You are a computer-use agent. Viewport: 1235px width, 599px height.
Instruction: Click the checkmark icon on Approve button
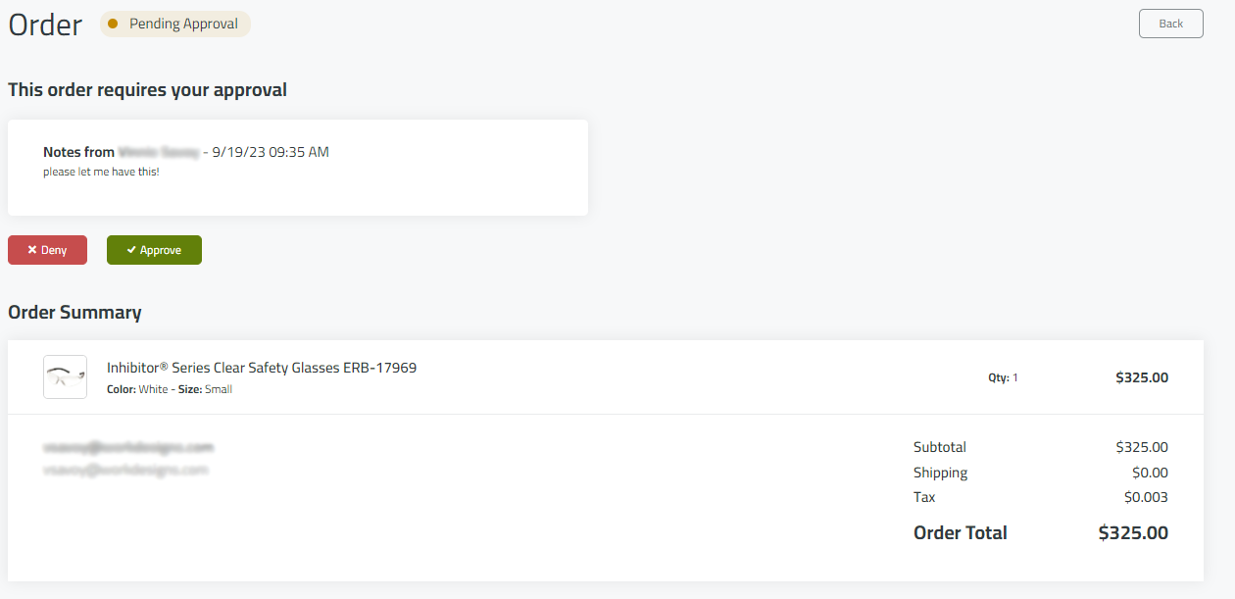(131, 250)
